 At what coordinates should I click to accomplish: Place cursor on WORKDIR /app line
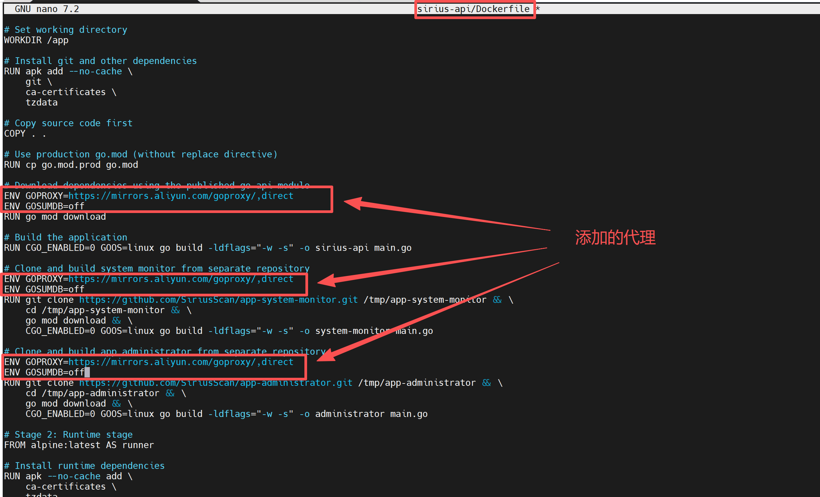(x=36, y=40)
